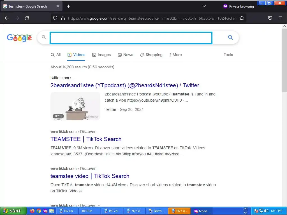Click the vertical scrollbar thumb
Image resolution: width=287 pixels, height=215 pixels.
tap(284, 60)
